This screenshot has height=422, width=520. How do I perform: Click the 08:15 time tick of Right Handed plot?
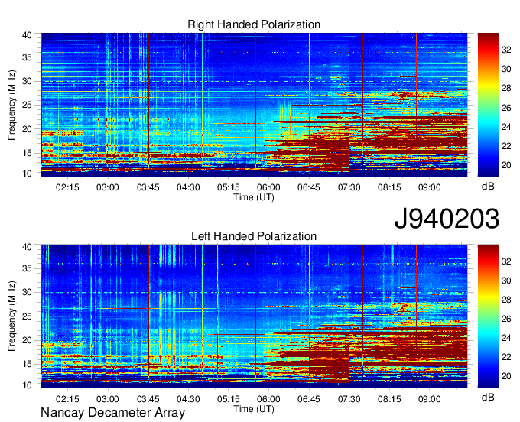389,187
